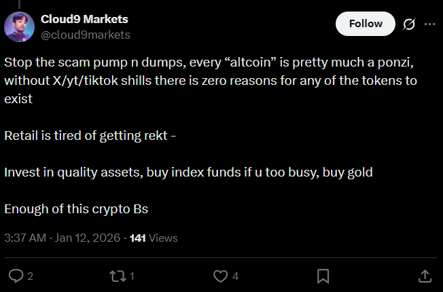
Task: Click the "Invest in quality assets" line
Action: tap(188, 172)
